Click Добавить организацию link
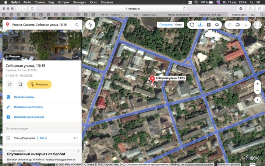The height and width of the screenshot is (166, 265). [x=29, y=117]
